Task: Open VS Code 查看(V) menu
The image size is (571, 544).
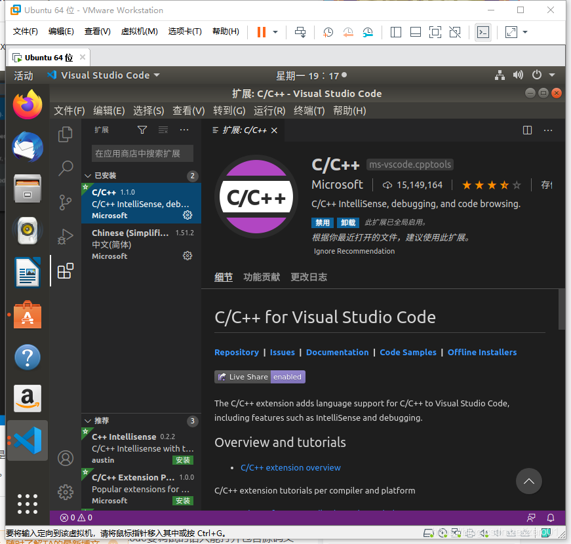Action: [x=188, y=111]
